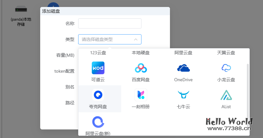This screenshot has height=138, width=263.
Task: Select 123云盘 option in type list
Action: 98,53
